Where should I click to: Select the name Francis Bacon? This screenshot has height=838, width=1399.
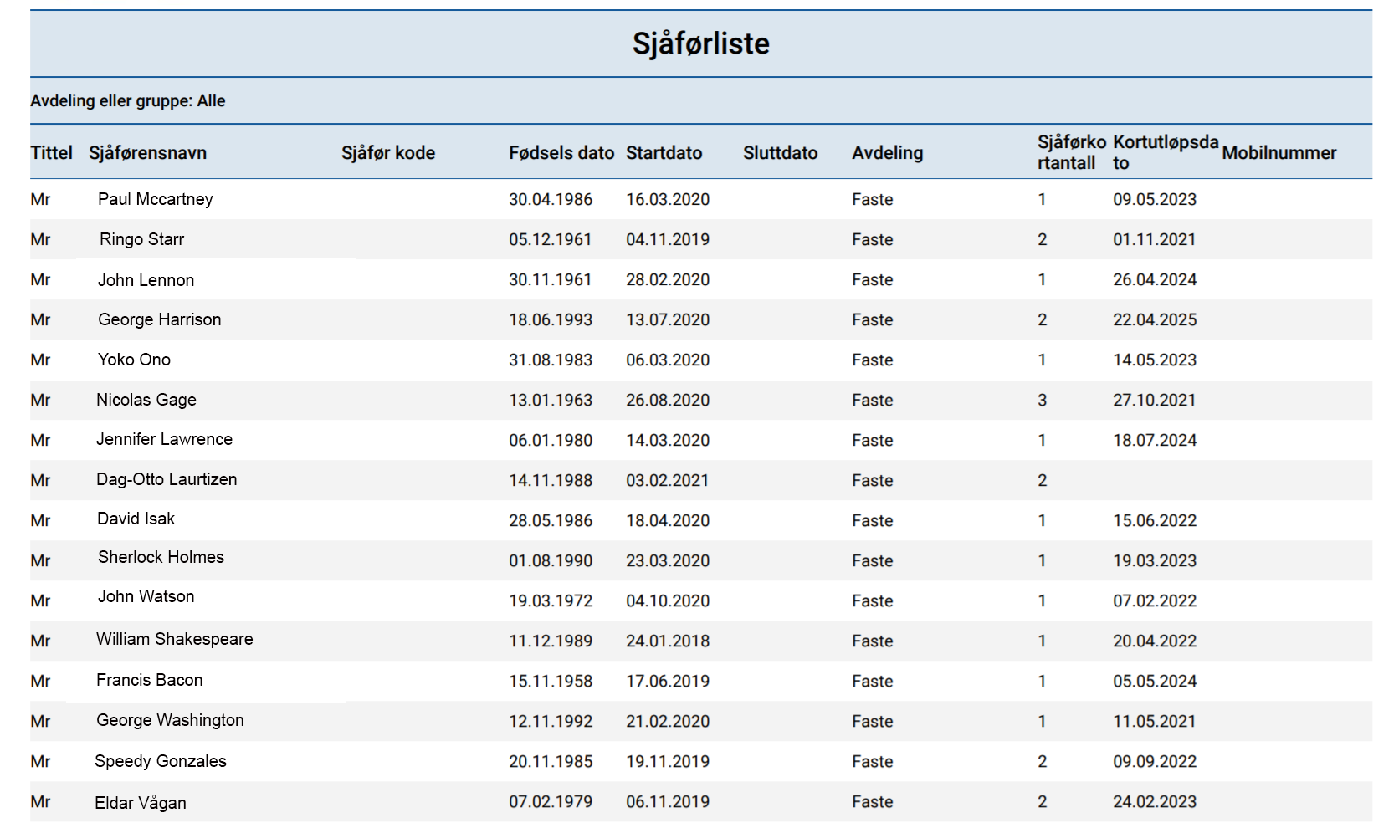point(149,680)
